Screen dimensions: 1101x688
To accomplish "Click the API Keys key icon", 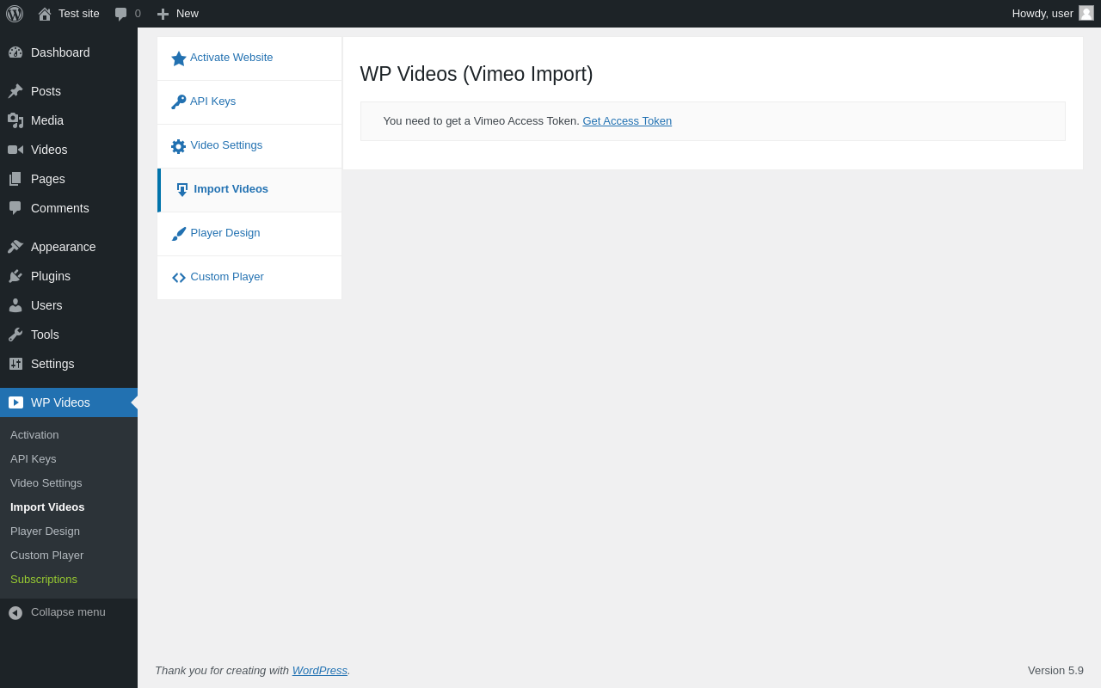I will [179, 102].
